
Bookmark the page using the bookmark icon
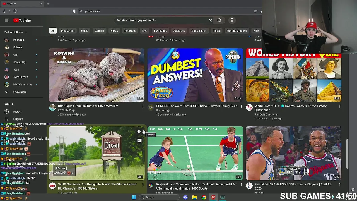coord(74,11)
